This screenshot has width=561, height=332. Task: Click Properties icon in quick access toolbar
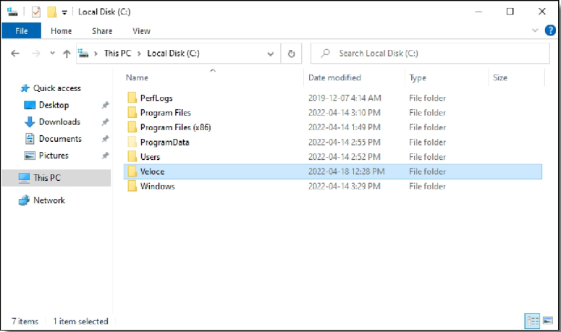pos(36,12)
